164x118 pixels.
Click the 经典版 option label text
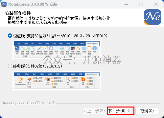click(37, 66)
